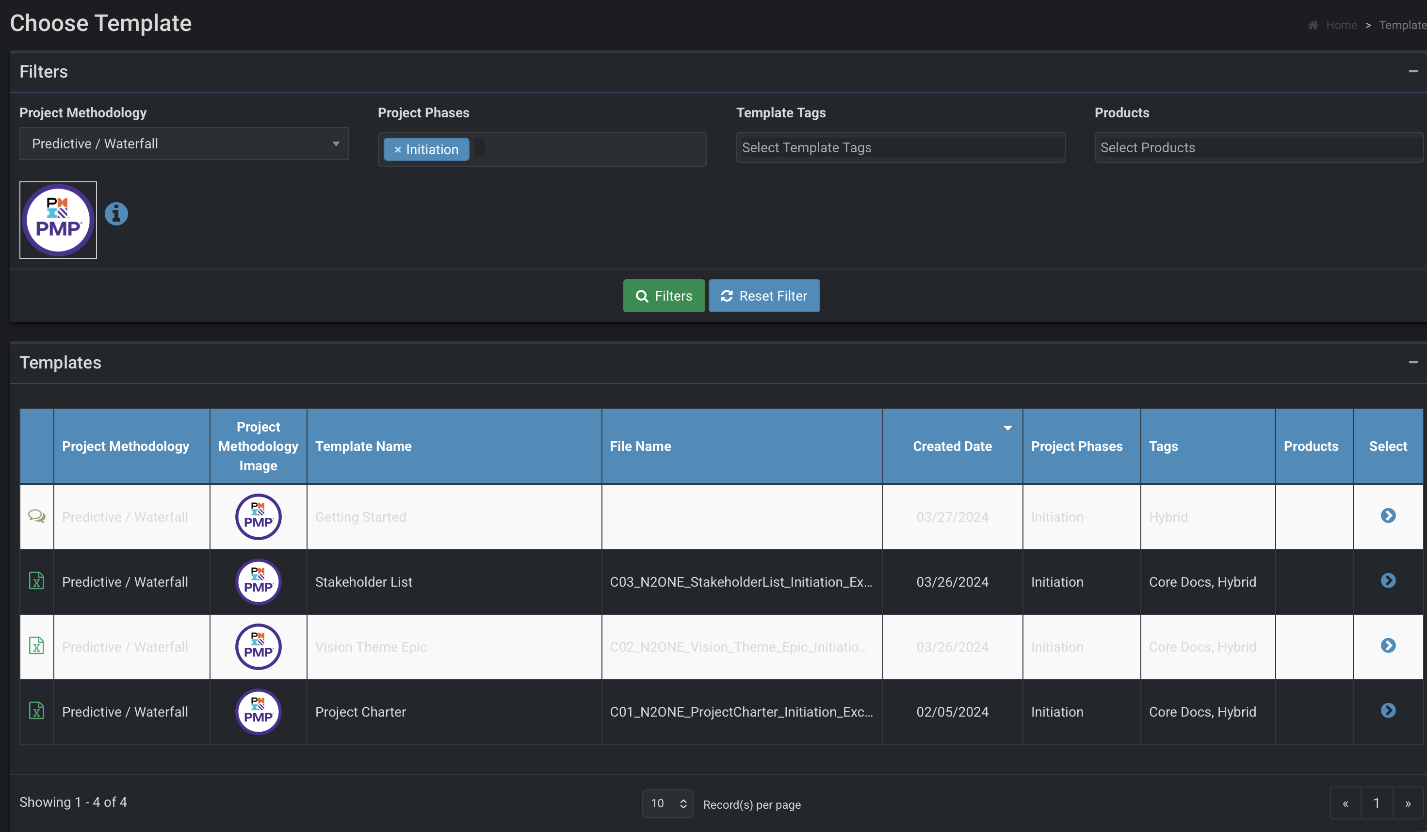Open the Select Template Tags field
1427x832 pixels.
point(900,148)
